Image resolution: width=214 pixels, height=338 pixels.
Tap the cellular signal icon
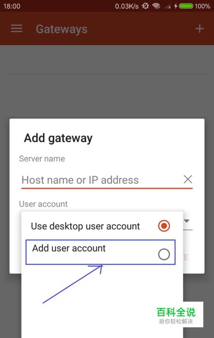click(x=167, y=6)
